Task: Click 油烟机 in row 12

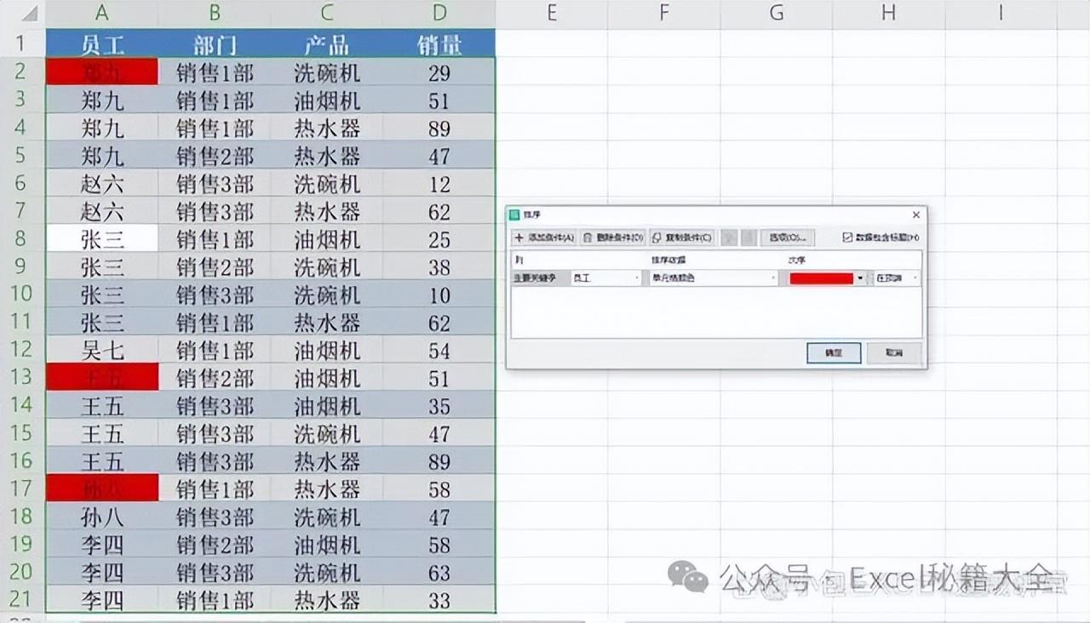Action: click(x=327, y=350)
